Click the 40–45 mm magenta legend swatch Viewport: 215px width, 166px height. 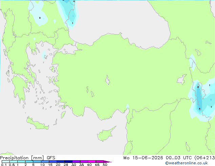pyautogui.click(x=92, y=162)
